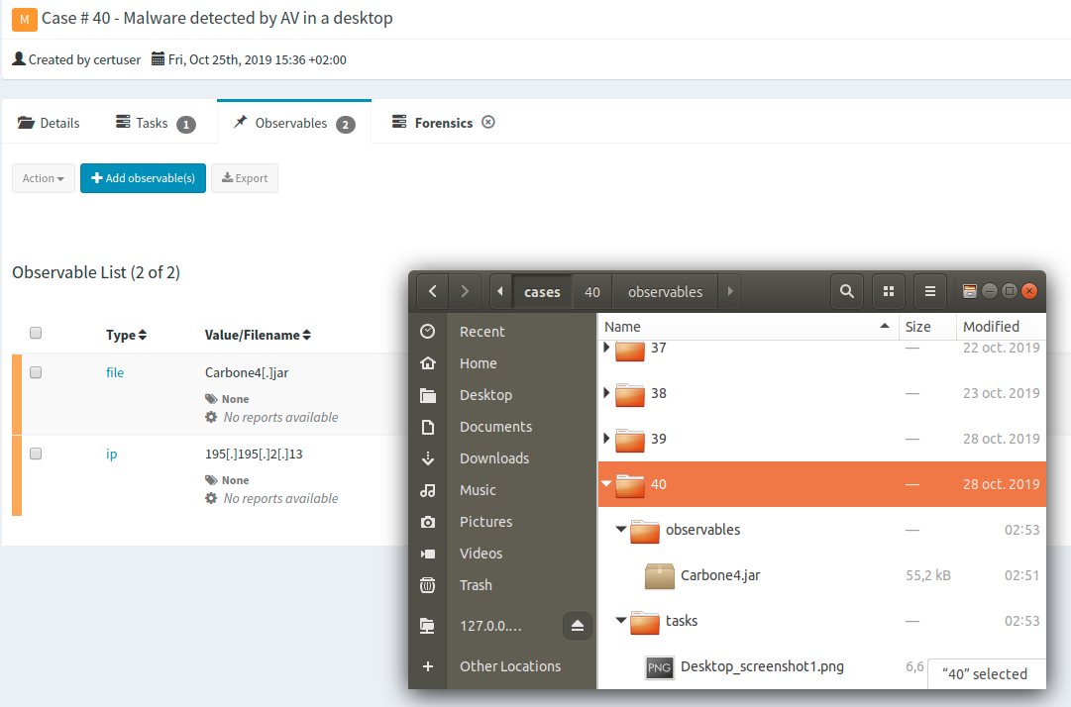The image size is (1071, 707).
Task: Check the 195 IP observable checkbox
Action: [36, 454]
